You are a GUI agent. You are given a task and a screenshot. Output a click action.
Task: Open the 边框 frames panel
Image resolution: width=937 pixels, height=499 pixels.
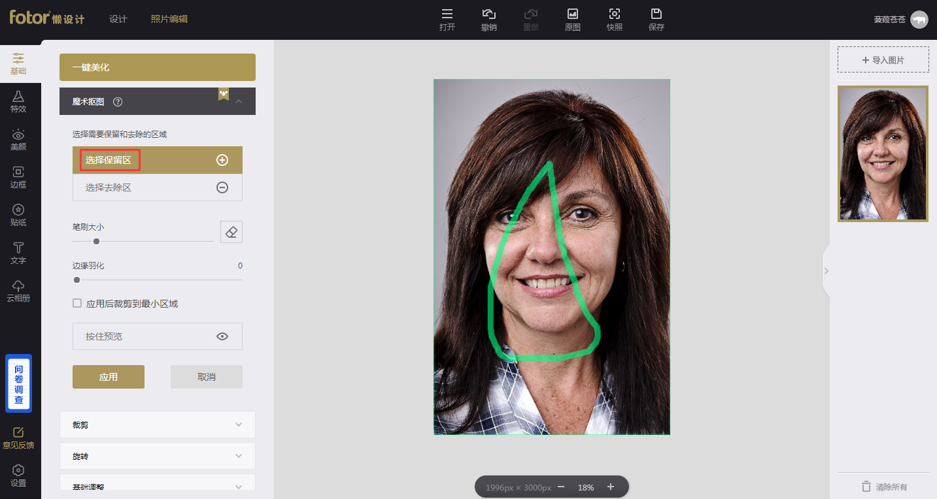coord(18,177)
